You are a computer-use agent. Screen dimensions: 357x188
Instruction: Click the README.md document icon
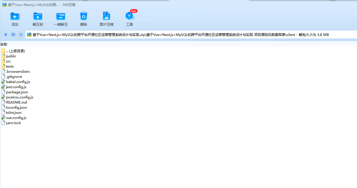(x=3, y=102)
